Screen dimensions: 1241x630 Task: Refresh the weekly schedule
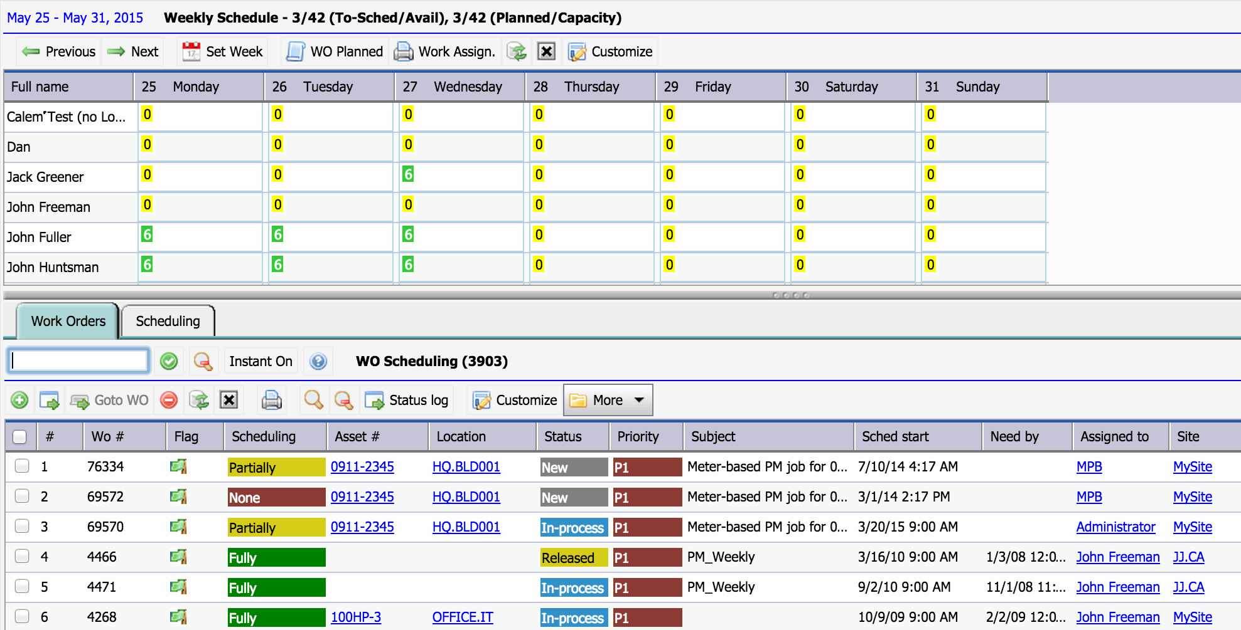517,51
